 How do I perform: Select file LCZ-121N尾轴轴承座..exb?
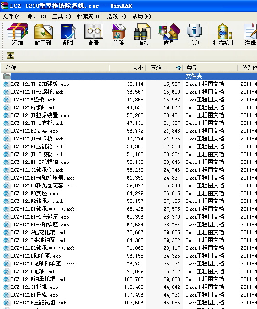[x=43, y=264]
